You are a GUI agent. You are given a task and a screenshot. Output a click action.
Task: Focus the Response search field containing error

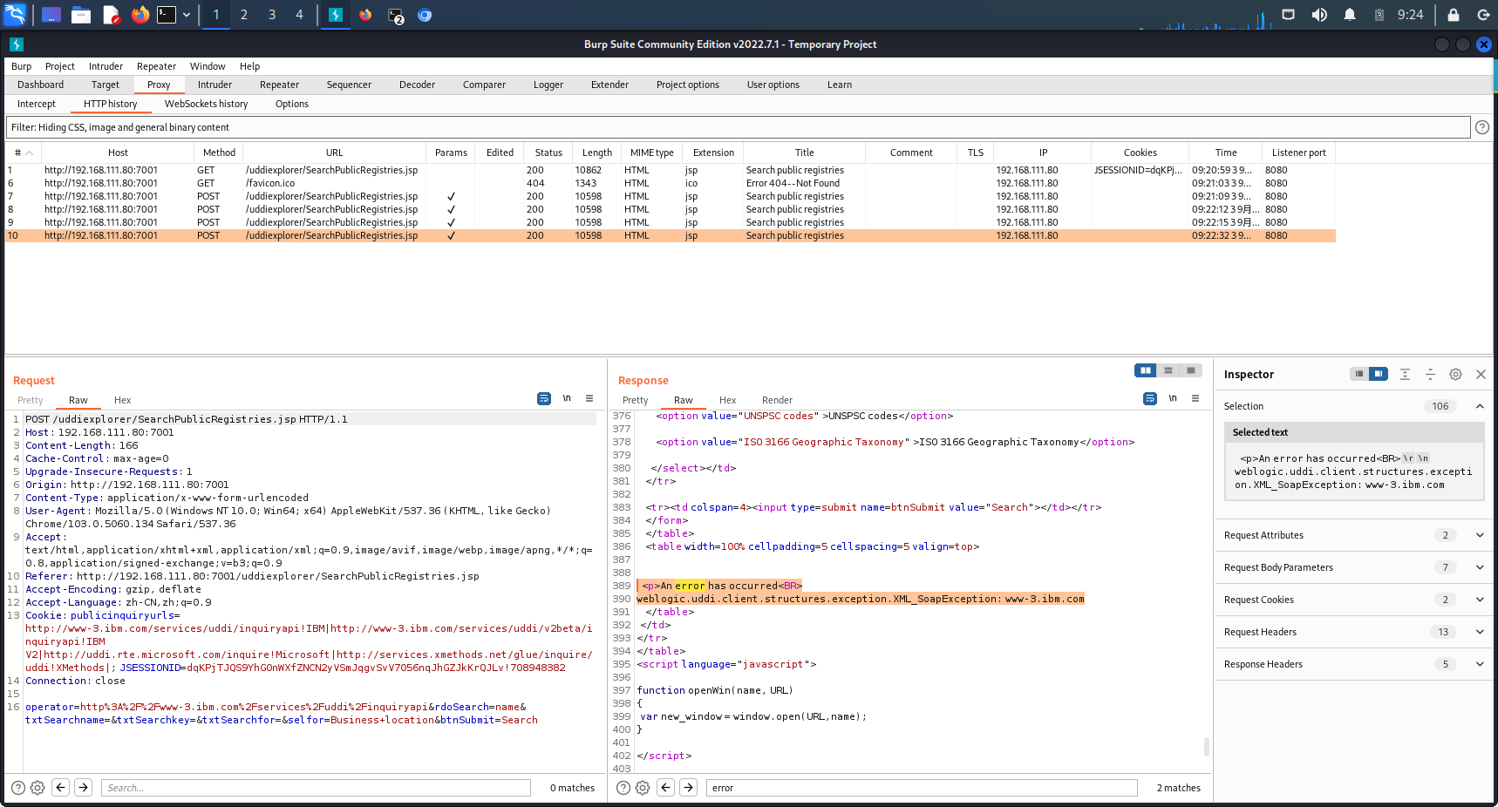[x=922, y=788]
